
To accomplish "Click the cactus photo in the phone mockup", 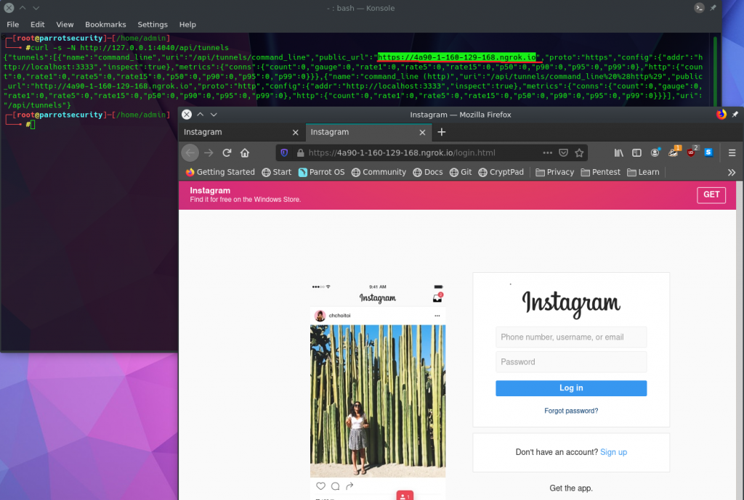I will click(x=378, y=401).
